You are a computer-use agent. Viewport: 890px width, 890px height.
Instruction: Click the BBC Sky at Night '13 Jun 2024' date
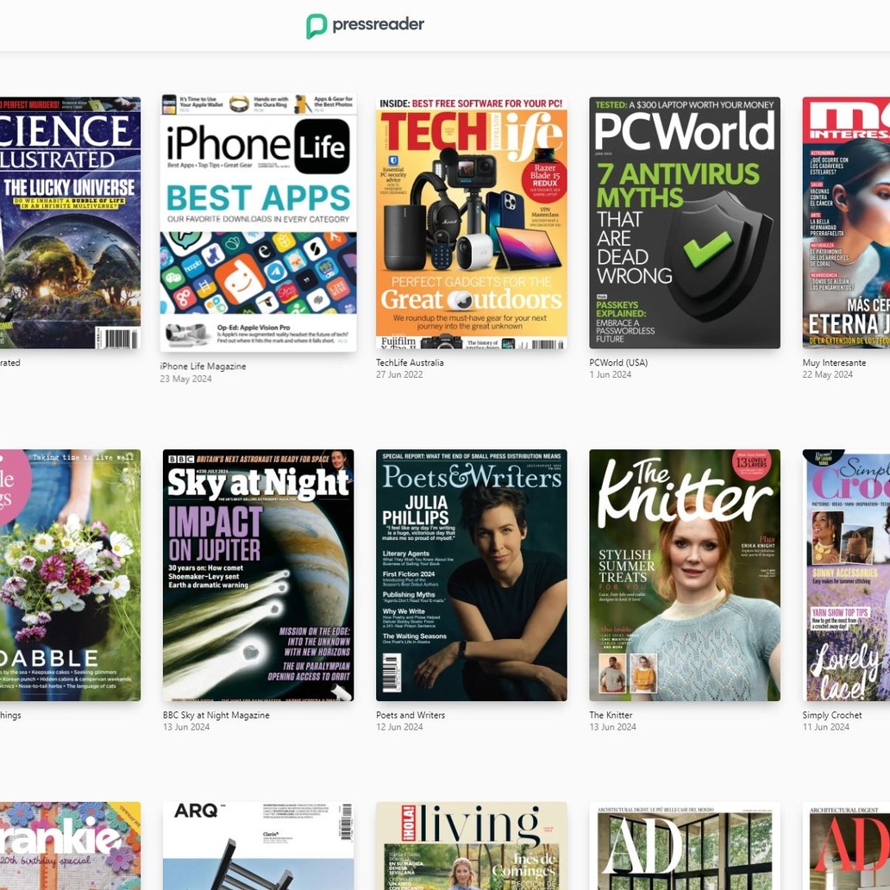[186, 727]
